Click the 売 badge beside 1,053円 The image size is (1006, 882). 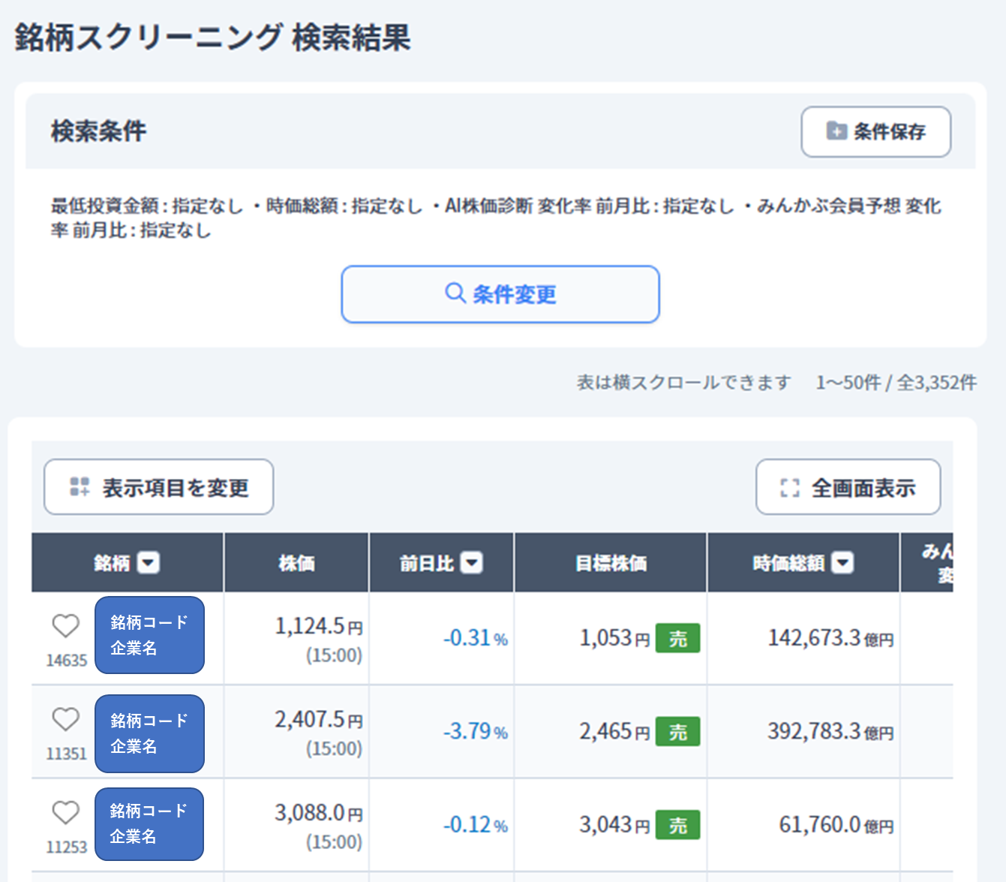point(678,639)
